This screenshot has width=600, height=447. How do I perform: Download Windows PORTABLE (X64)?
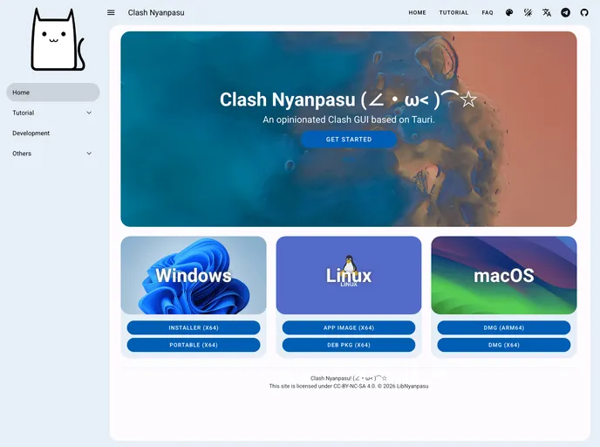194,345
